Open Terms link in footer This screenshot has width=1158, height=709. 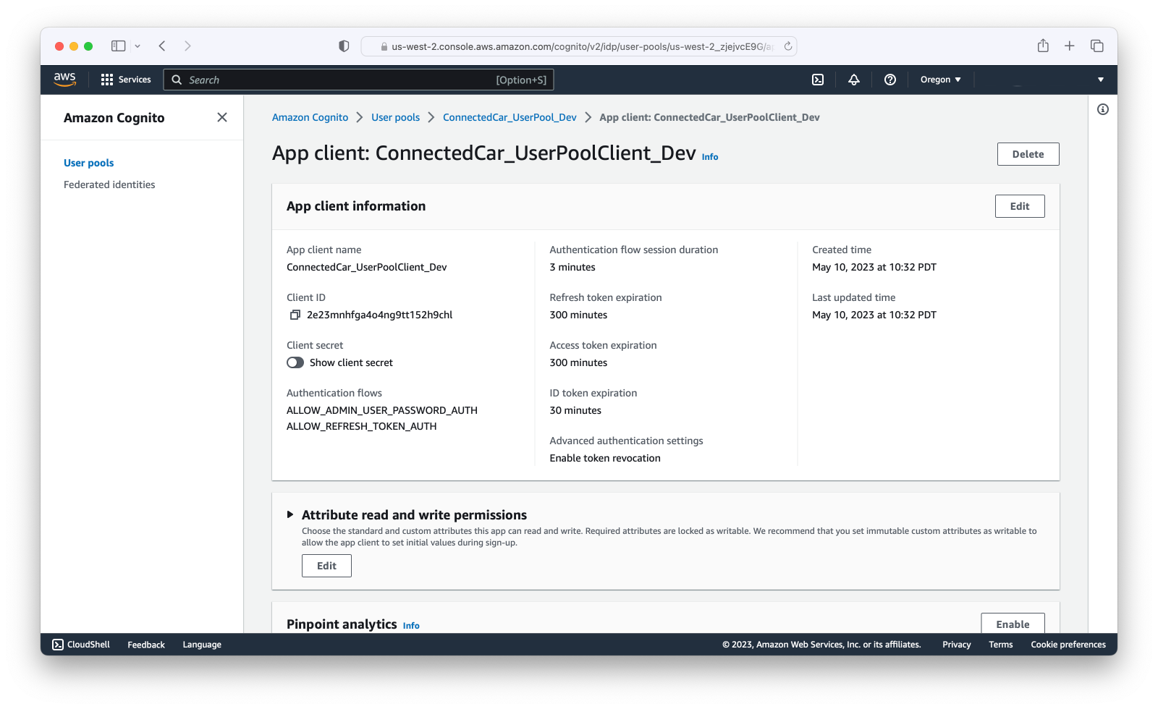click(x=1001, y=645)
